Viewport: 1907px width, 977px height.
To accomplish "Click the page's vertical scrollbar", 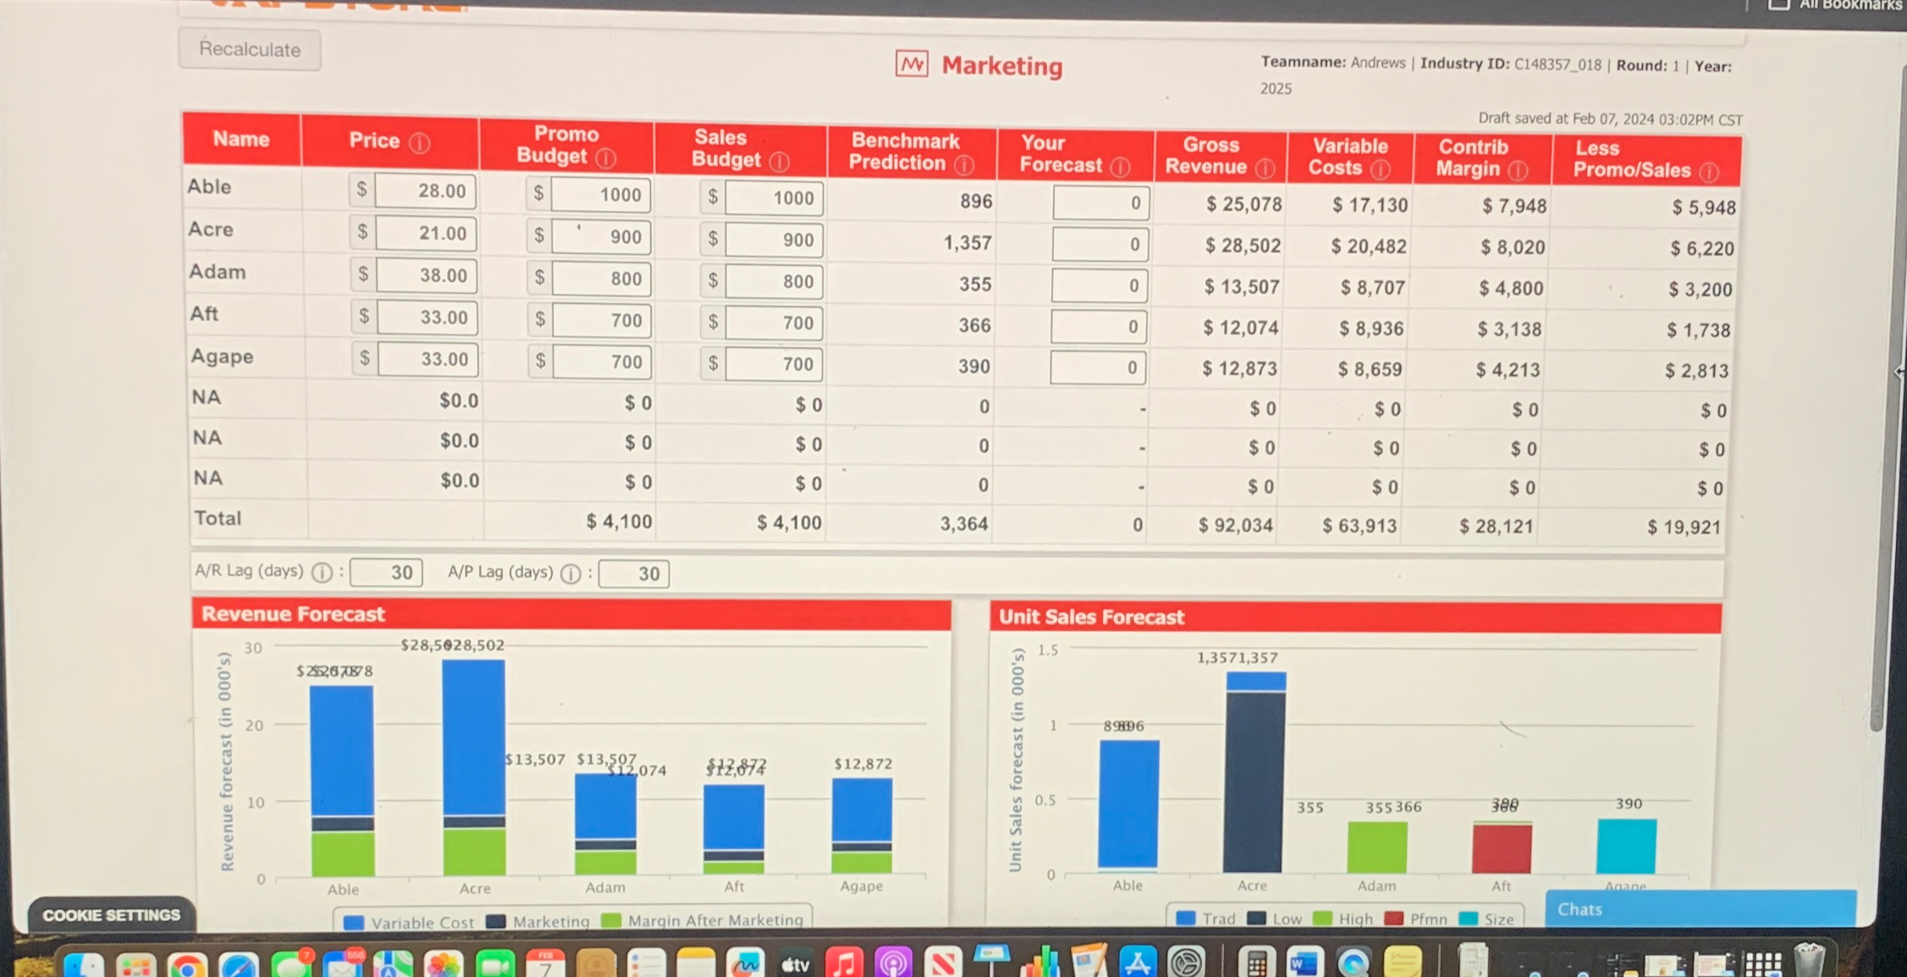I will 1877,398.
